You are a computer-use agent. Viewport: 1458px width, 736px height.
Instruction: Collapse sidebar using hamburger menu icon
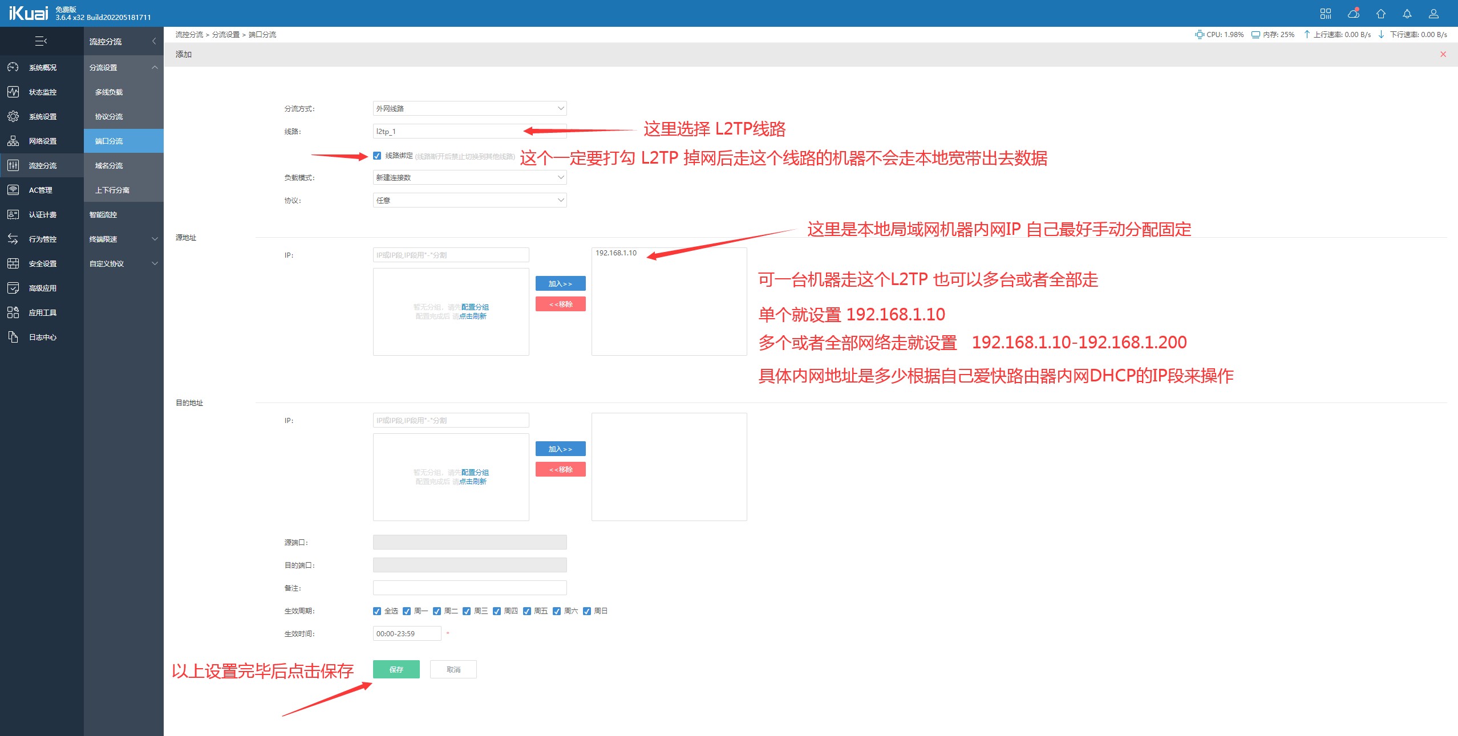(41, 41)
